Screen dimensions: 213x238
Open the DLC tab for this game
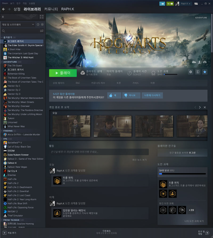point(78,83)
